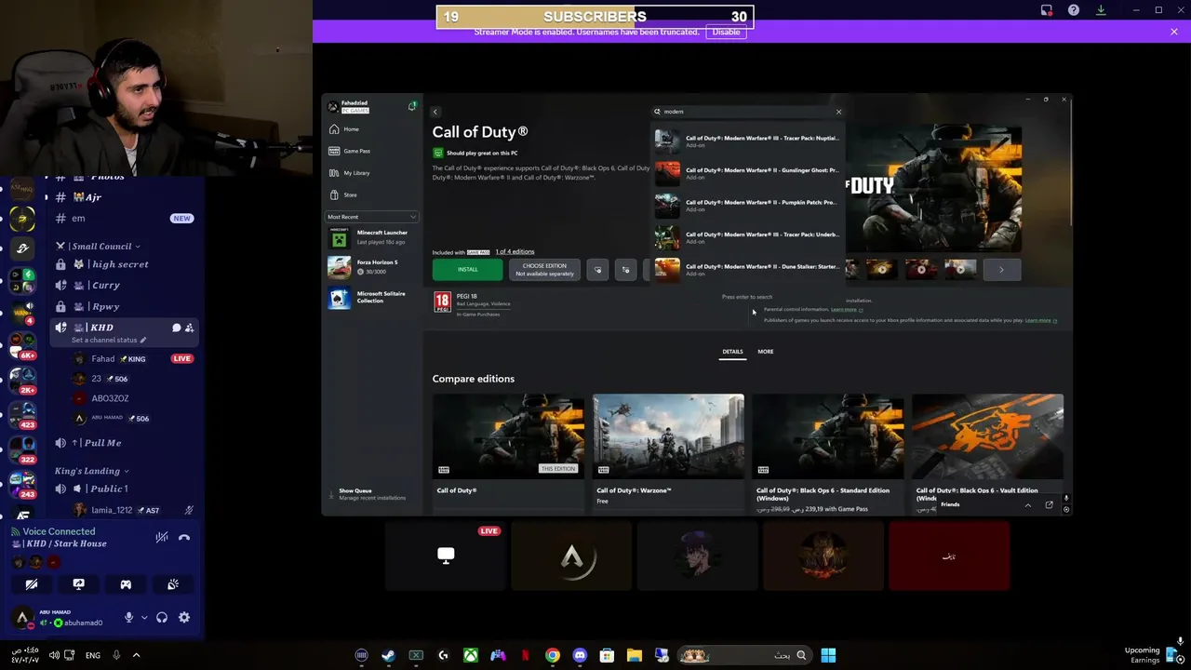Deafen with the Discord headphones icon
This screenshot has height=670, width=1191.
(x=162, y=618)
